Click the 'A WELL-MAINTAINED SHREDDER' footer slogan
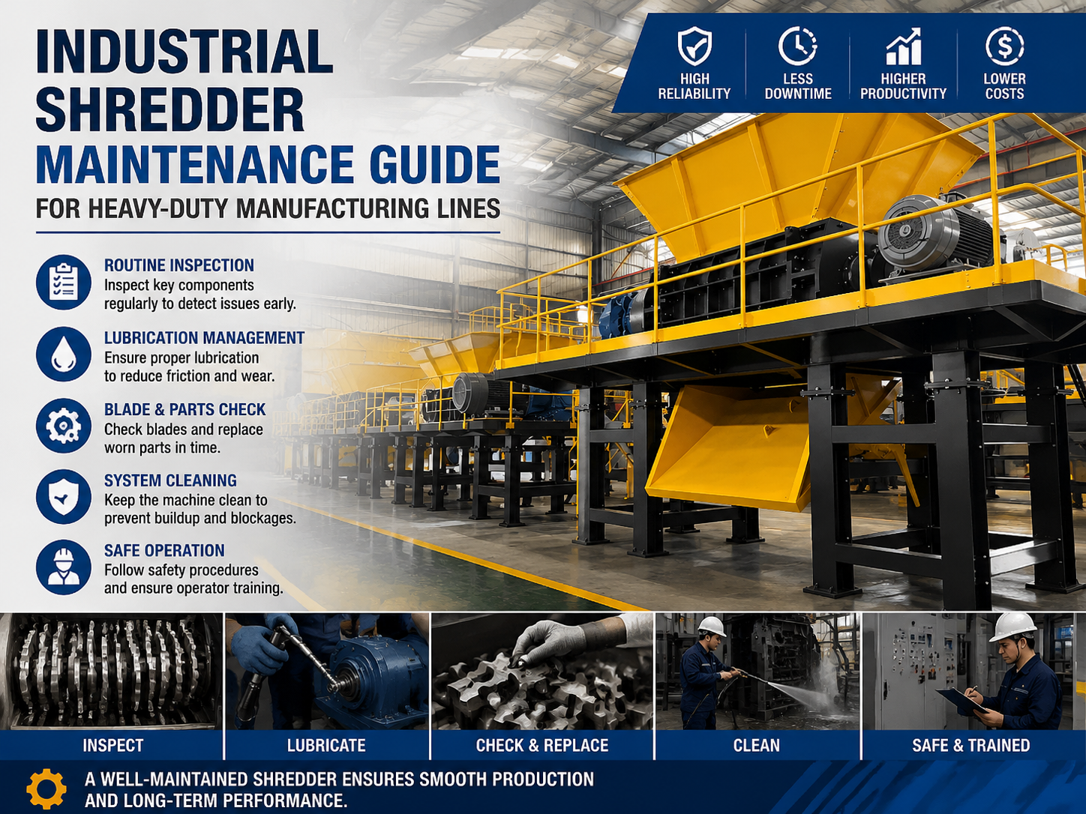 click(x=339, y=789)
